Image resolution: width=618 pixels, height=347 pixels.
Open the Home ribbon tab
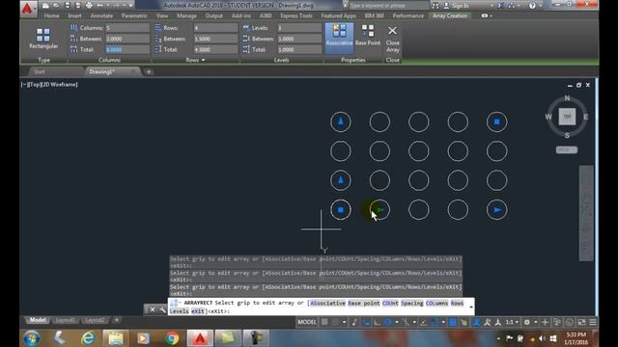(51, 15)
